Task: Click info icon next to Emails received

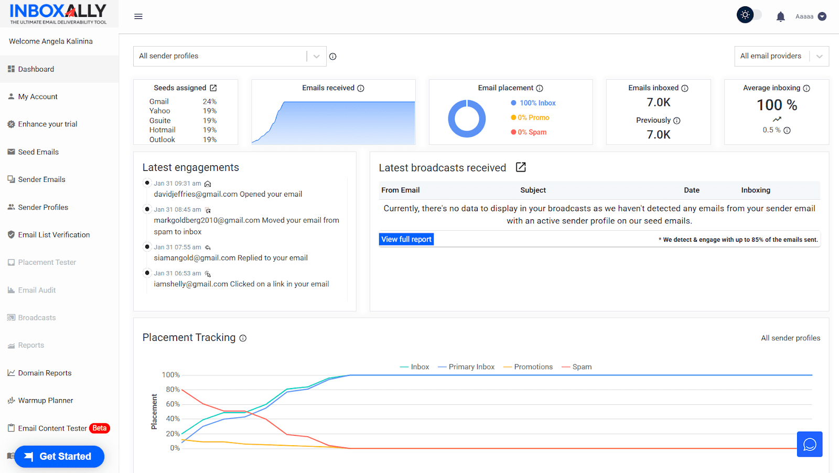Action: point(361,88)
